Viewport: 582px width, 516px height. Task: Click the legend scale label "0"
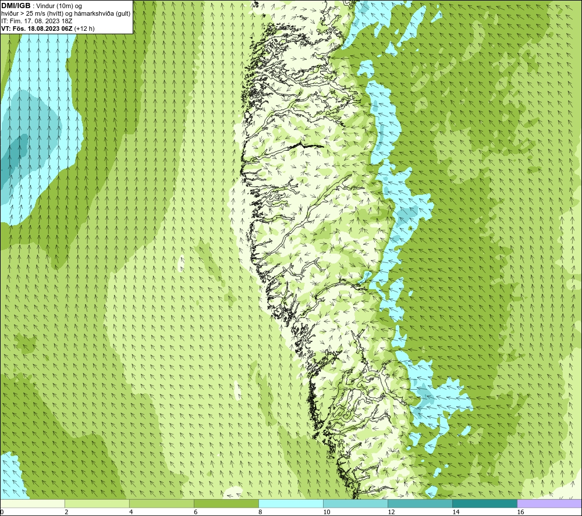pos(2,513)
